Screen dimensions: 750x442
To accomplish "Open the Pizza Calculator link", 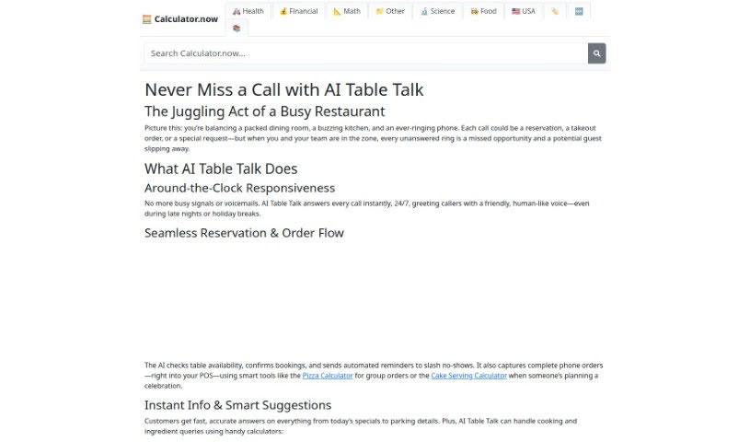I will click(328, 376).
